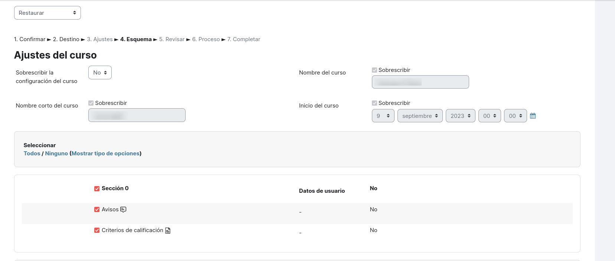Click step 7. Completar in breadcrumb
The image size is (615, 261).
244,39
